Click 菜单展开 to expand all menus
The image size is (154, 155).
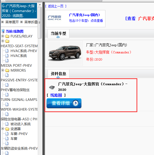click(x=12, y=22)
